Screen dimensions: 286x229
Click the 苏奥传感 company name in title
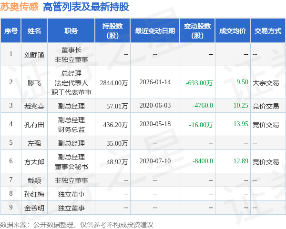coord(19,7)
